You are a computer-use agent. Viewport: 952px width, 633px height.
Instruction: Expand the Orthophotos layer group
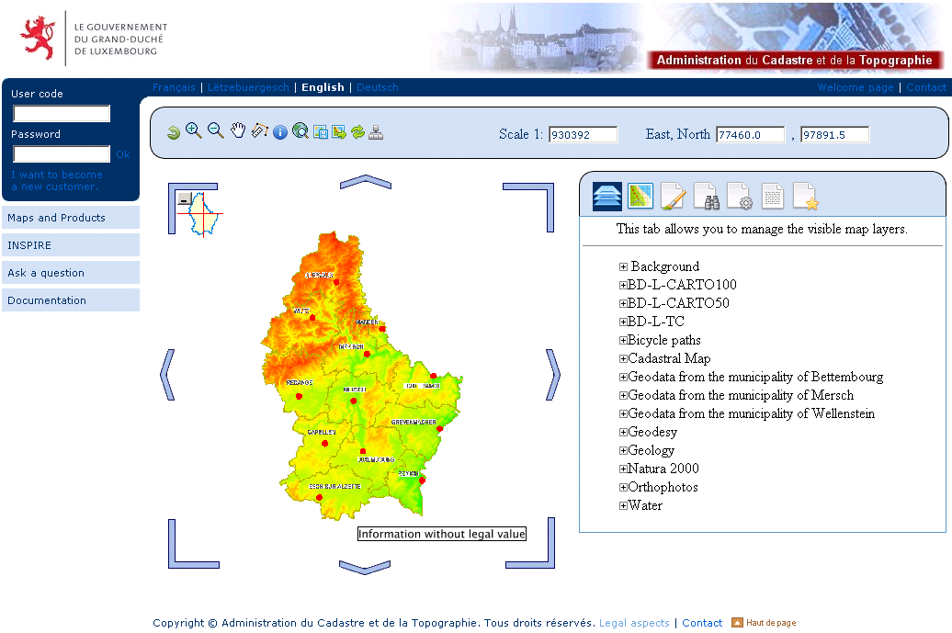pyautogui.click(x=623, y=488)
